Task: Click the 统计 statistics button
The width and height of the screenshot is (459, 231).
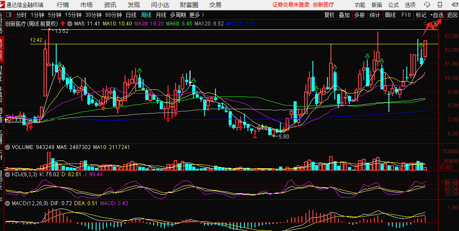Action: point(375,15)
